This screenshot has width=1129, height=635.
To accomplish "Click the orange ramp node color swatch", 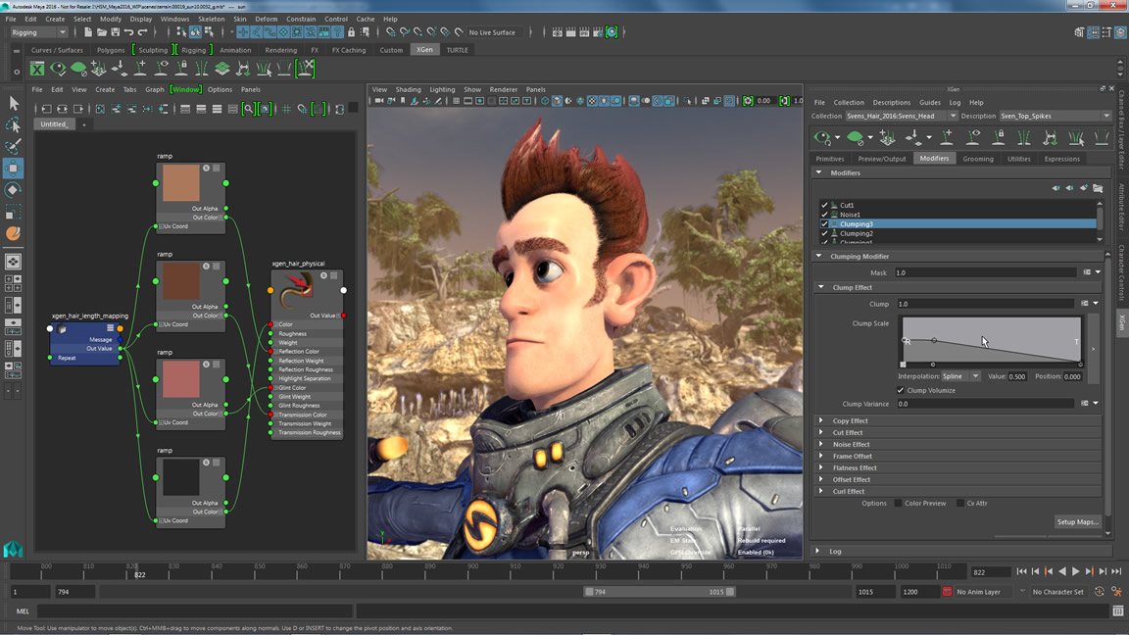I will point(180,182).
